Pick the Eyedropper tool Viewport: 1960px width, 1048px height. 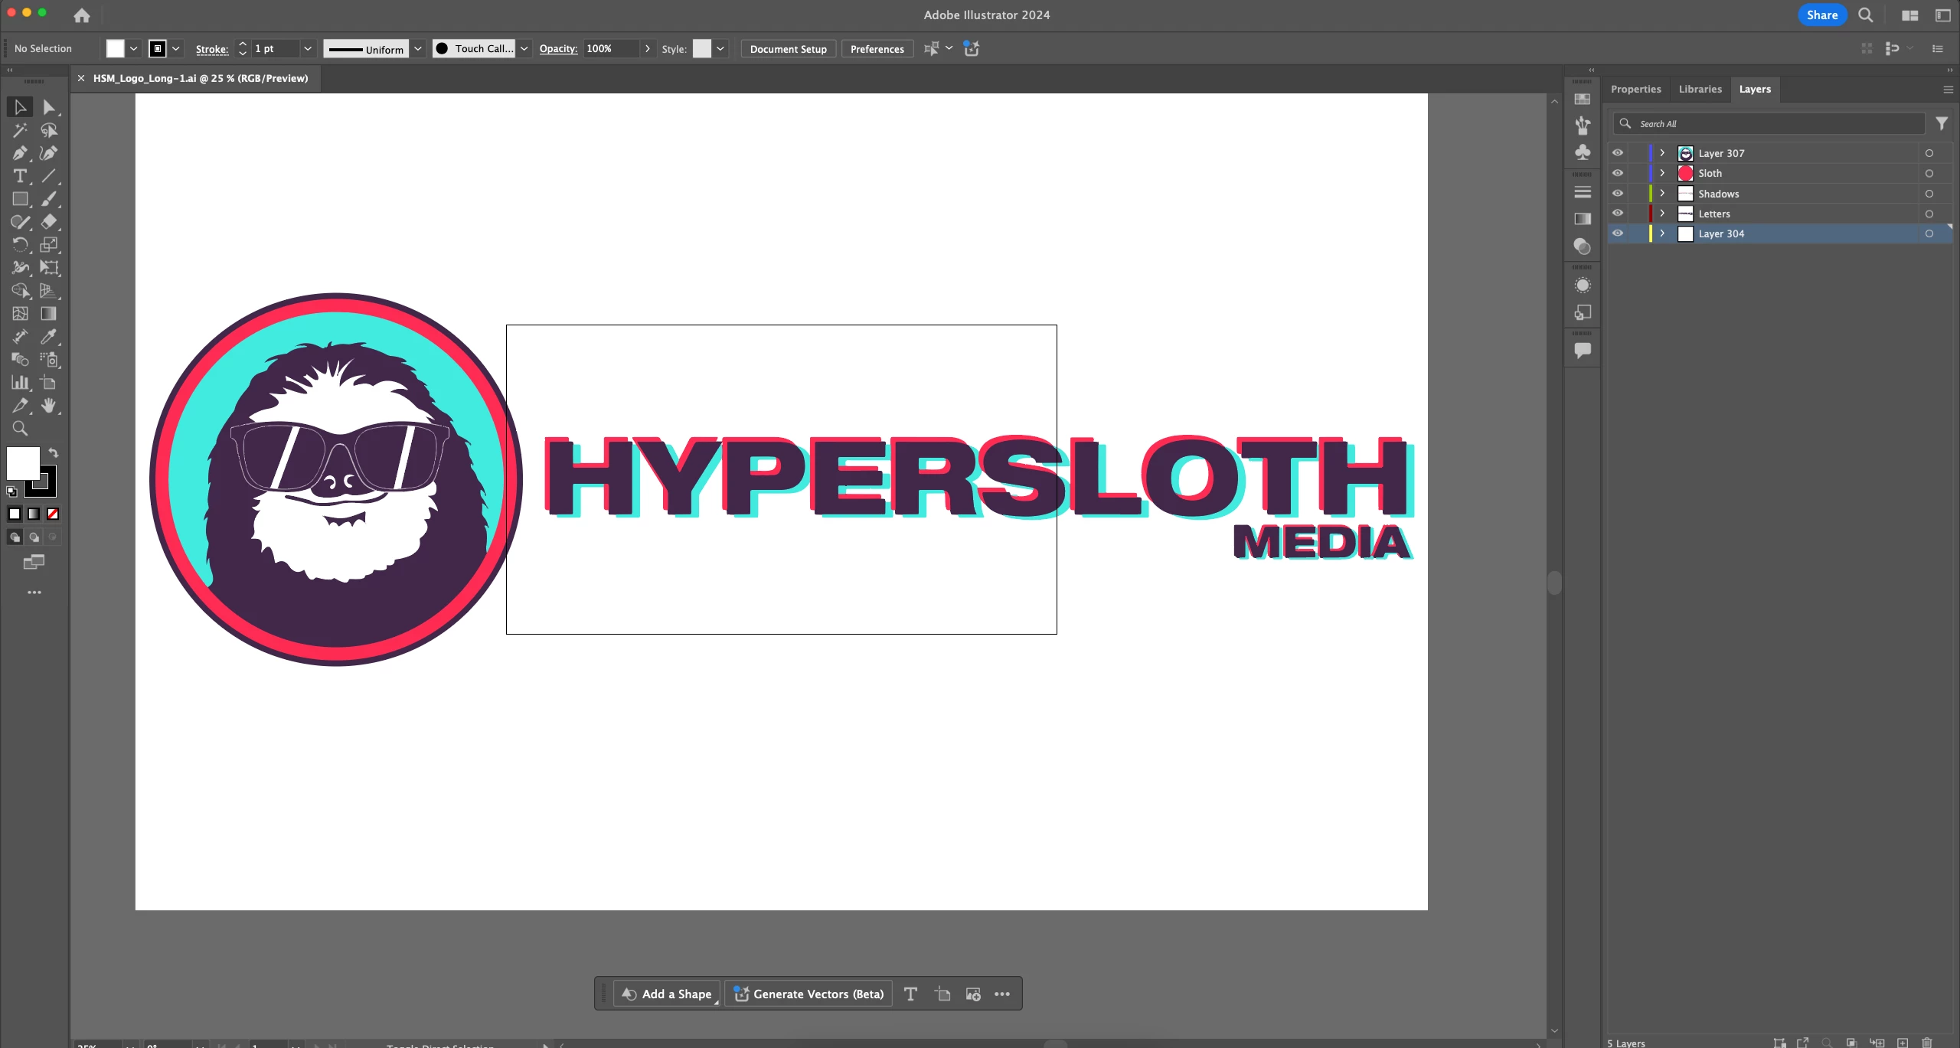point(48,337)
